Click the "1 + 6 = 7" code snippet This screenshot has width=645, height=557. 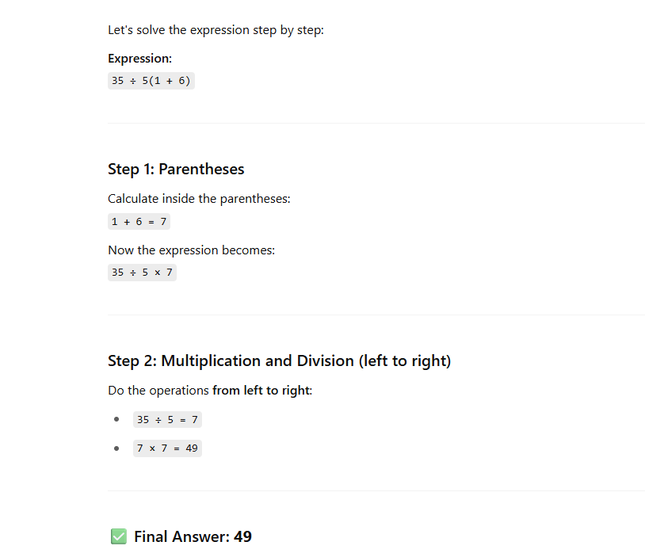click(139, 222)
